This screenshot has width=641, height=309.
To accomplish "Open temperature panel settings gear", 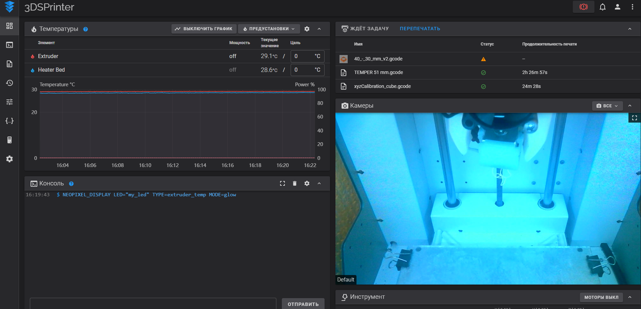I will [x=307, y=29].
